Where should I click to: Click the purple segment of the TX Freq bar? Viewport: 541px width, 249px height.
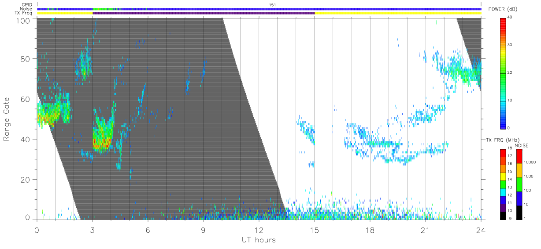[x=204, y=13]
